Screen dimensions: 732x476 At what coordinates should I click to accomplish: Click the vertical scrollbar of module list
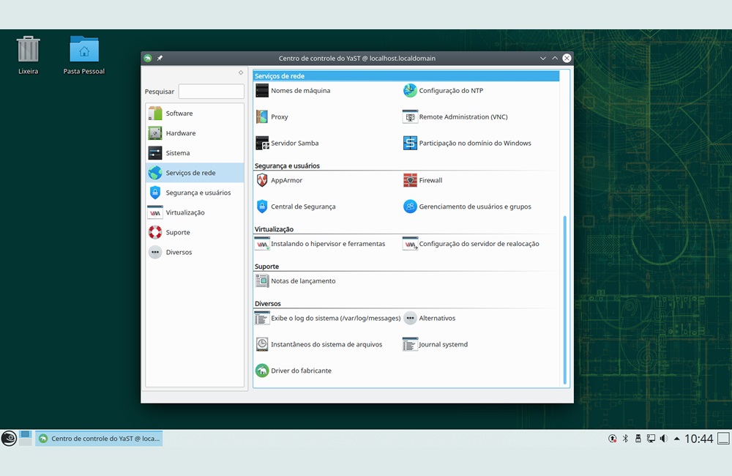[x=564, y=299]
